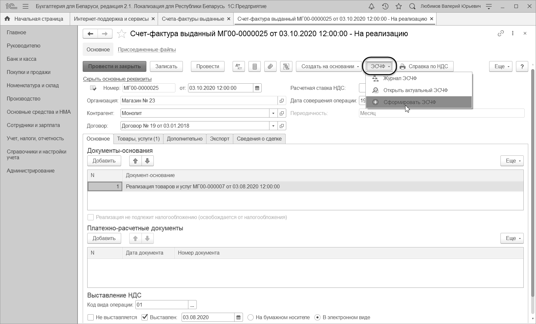The image size is (536, 324).
Task: Open favorites star in title bar
Action: click(x=399, y=6)
